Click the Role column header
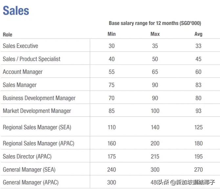 [8, 34]
